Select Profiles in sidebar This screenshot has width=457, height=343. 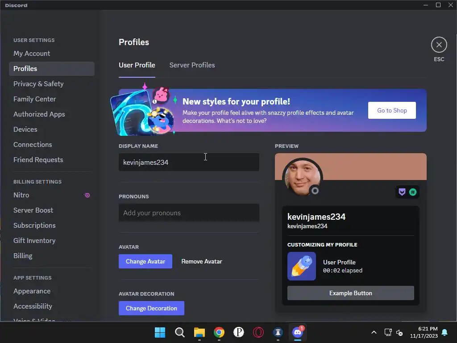click(52, 68)
